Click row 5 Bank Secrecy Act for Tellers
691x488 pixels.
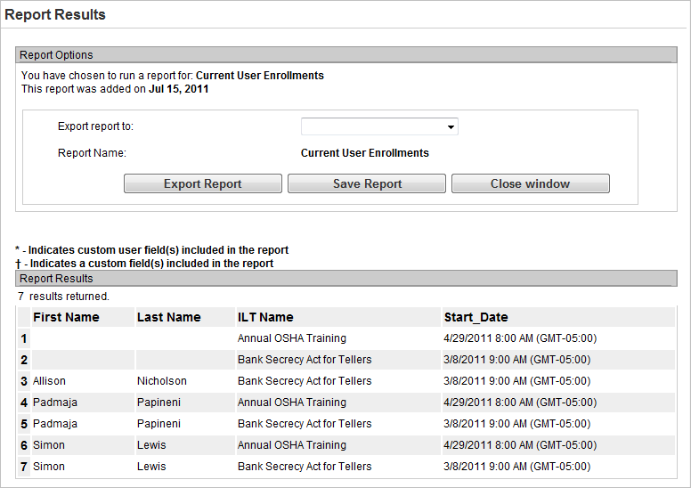304,424
